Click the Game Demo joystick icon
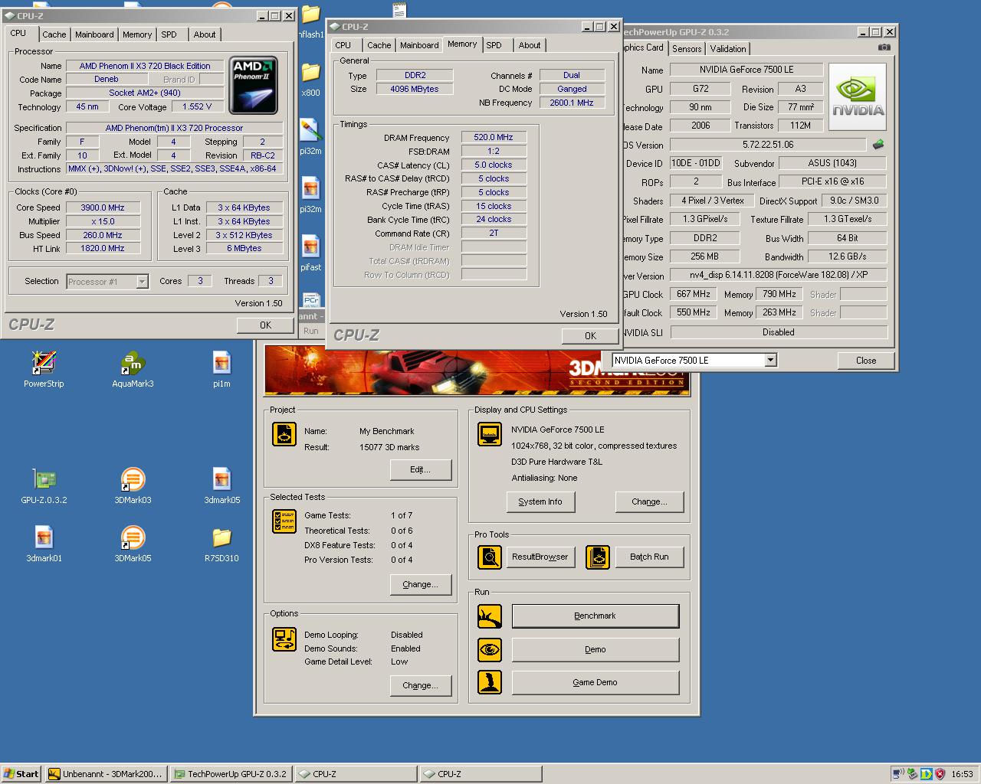Viewport: 981px width, 784px height. pos(489,682)
